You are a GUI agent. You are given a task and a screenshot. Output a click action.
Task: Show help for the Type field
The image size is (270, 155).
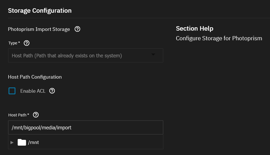[26, 43]
